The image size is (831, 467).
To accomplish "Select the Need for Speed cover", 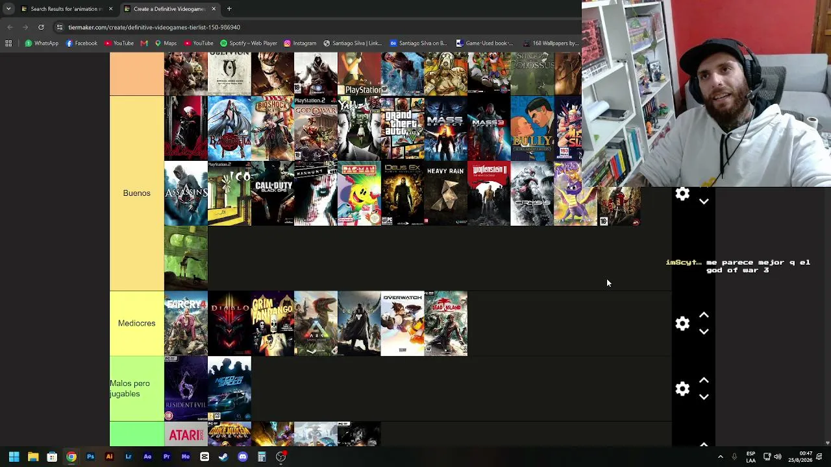I will (x=229, y=389).
